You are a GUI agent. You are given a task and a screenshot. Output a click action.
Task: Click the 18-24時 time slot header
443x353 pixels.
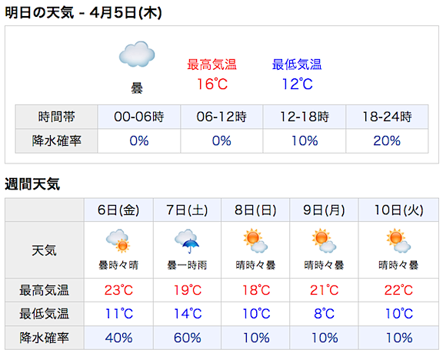(387, 117)
